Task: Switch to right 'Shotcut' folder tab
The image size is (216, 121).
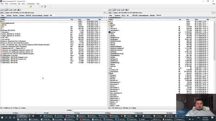Action: pos(159,15)
